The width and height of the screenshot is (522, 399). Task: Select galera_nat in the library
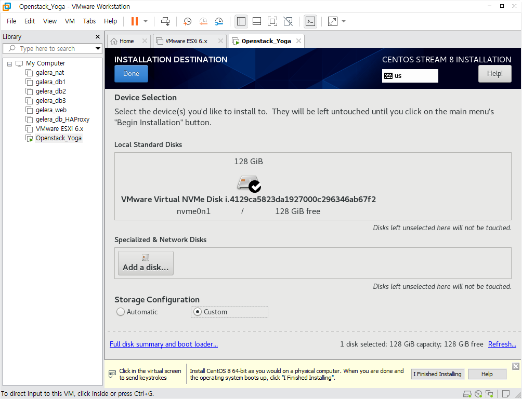click(49, 73)
